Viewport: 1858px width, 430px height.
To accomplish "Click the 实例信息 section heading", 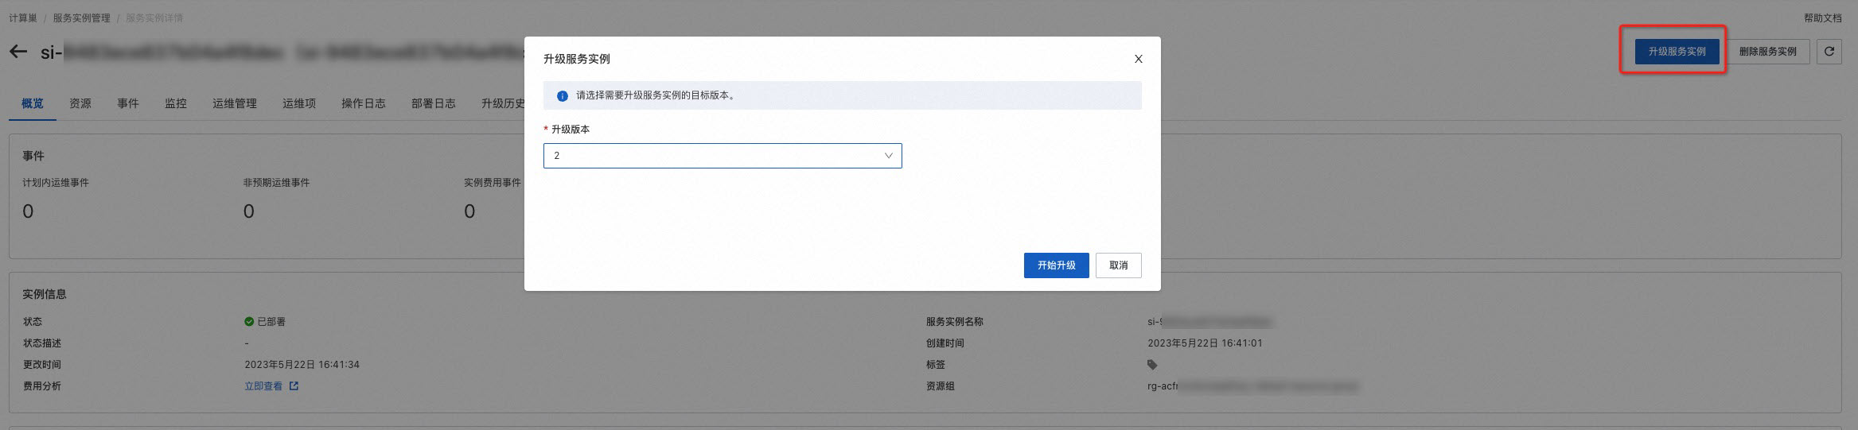I will coord(45,294).
